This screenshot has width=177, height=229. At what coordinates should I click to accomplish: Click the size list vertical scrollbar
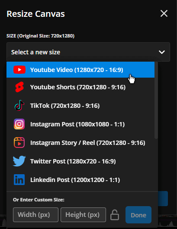click(x=156, y=100)
